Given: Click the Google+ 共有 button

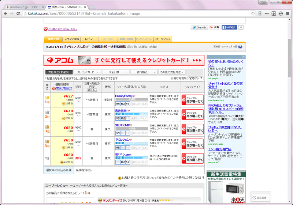Looking at the screenshot, I should click(215, 27).
